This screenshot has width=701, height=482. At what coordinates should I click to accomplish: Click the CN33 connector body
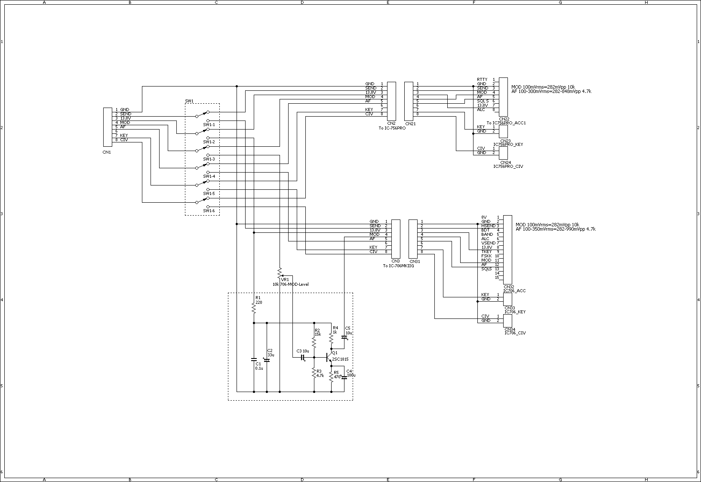507,299
